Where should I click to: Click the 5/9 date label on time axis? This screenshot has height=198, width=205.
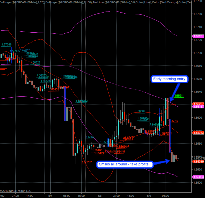pyautogui.click(x=149, y=196)
